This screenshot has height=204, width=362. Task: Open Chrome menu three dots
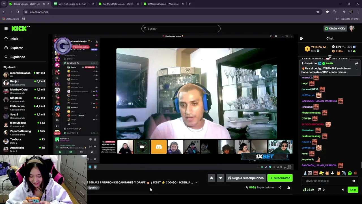(358, 12)
